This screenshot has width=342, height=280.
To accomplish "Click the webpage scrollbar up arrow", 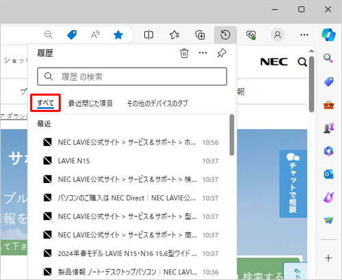I will [312, 51].
